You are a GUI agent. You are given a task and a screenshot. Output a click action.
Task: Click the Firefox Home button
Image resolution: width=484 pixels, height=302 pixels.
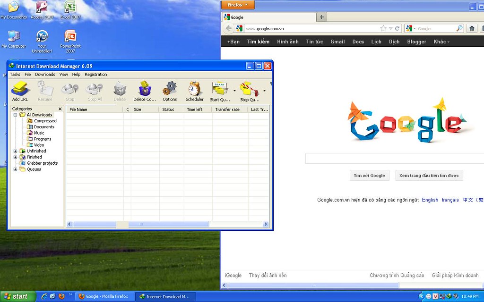point(472,29)
